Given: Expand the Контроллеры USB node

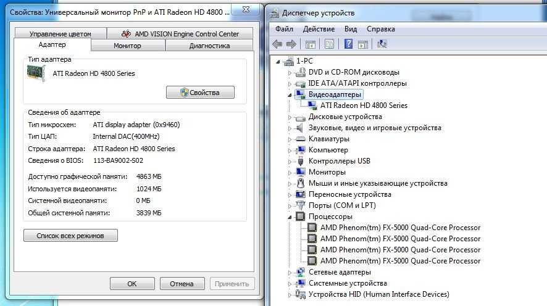Looking at the screenshot, I should pyautogui.click(x=290, y=162).
